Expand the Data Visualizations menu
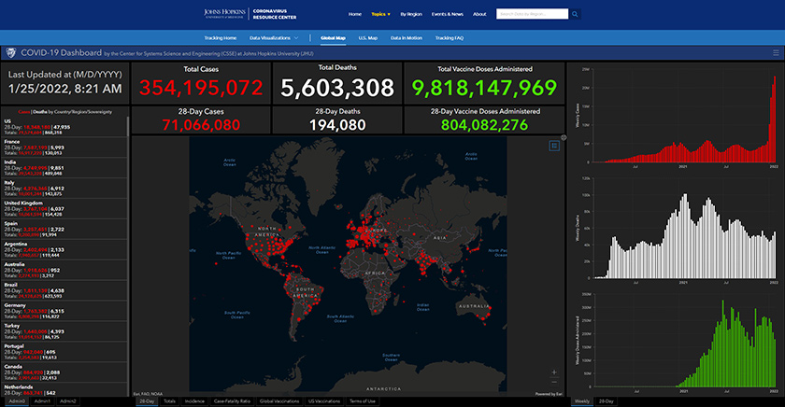Screen dimensions: 785x407 [274, 37]
